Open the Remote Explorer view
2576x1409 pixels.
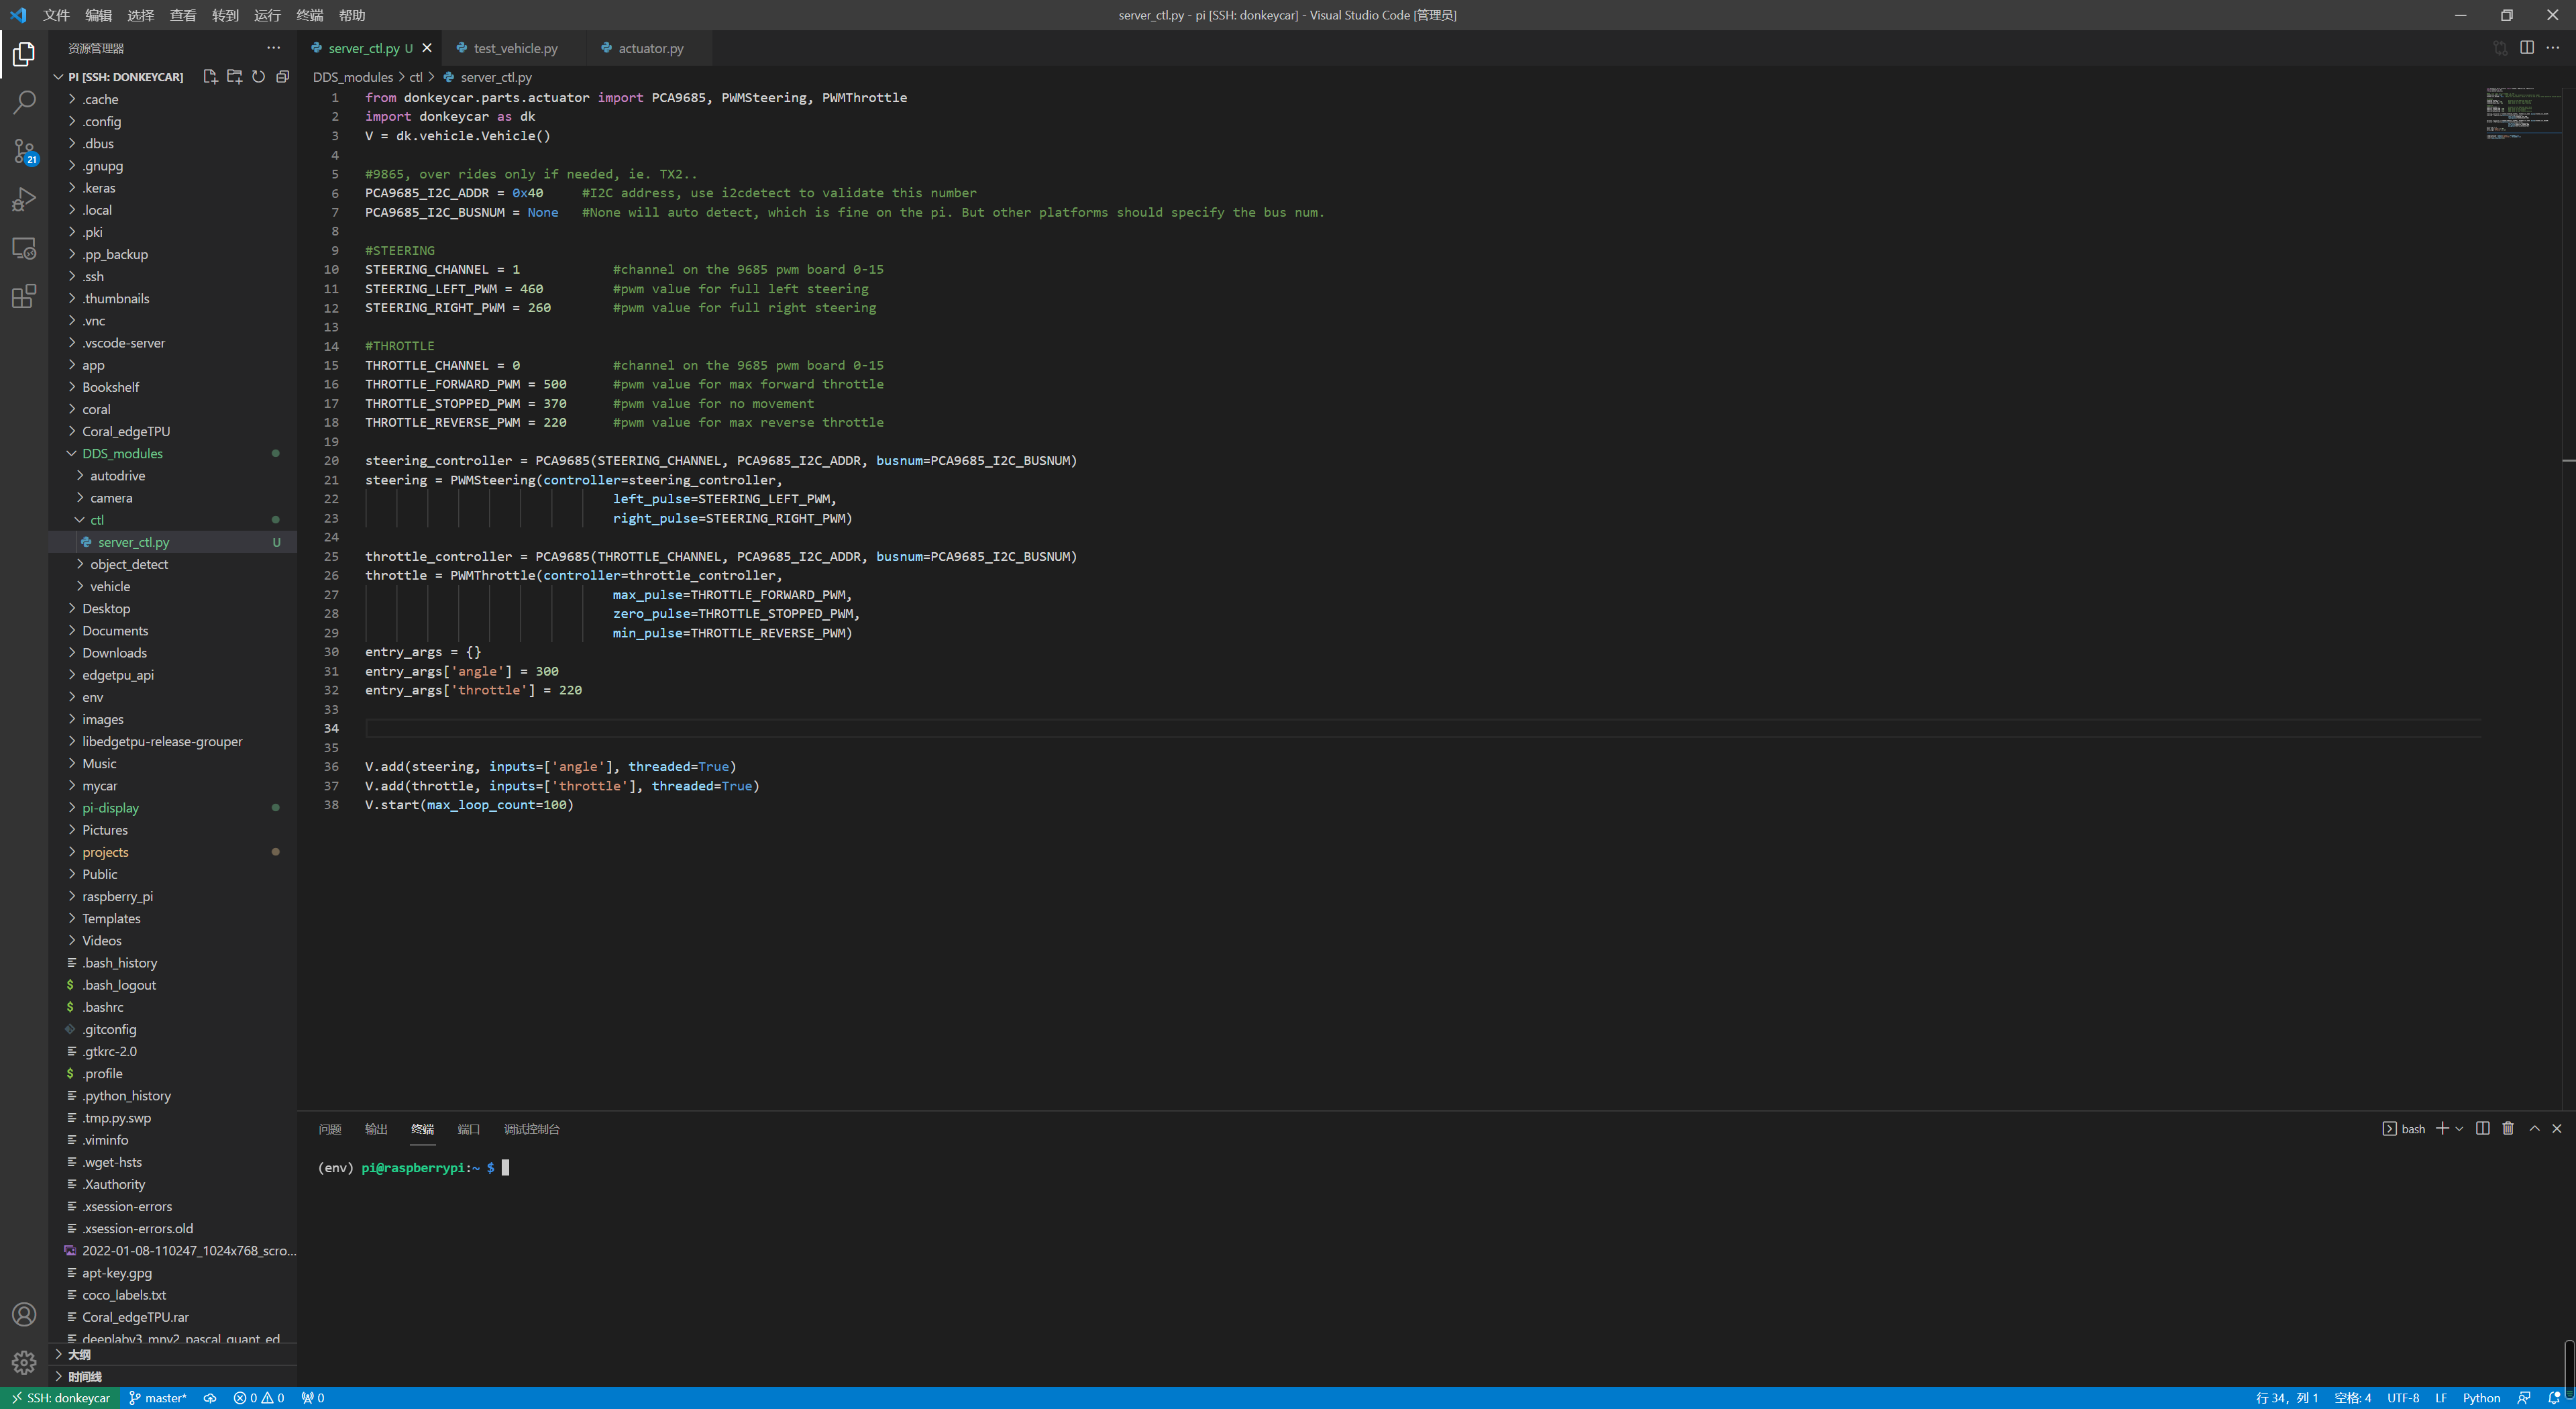(x=24, y=248)
